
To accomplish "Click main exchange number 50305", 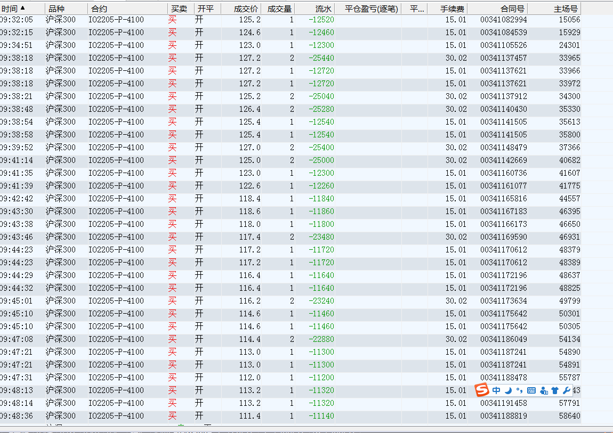I will 570,326.
